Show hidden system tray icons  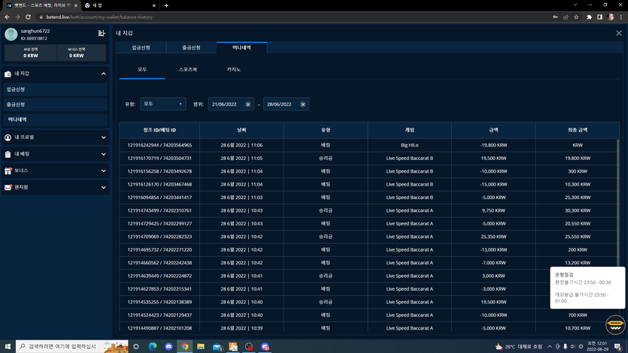point(550,346)
